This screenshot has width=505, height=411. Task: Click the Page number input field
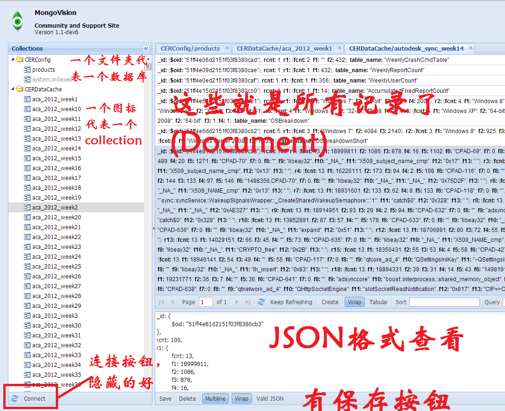coord(206,302)
